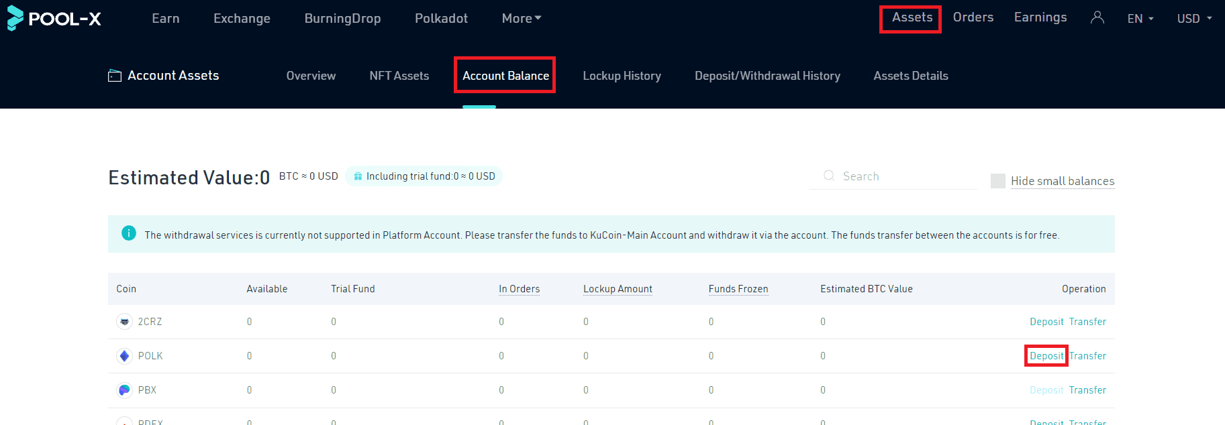The width and height of the screenshot is (1225, 425).
Task: Click Deposit for POLK
Action: 1046,356
